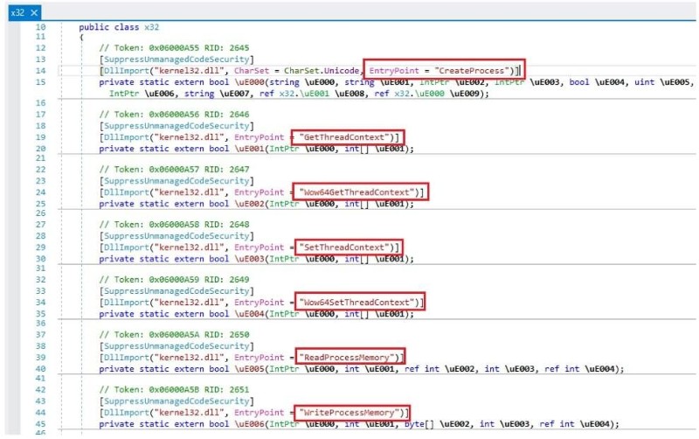The width and height of the screenshot is (699, 439).
Task: Click SuppressUnmanagedCodeSecurity on line 18
Action: click(176, 126)
